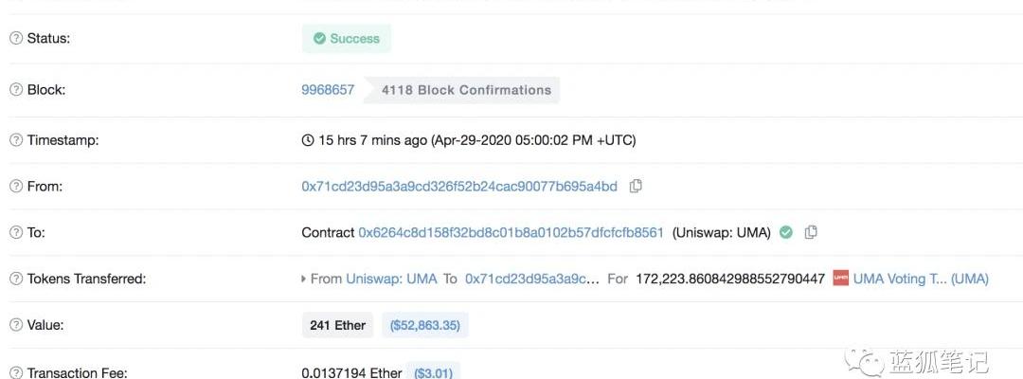Screen dimensions: 1023x379
Task: Click the help icon beside Tokens Transferred
Action: pos(16,279)
